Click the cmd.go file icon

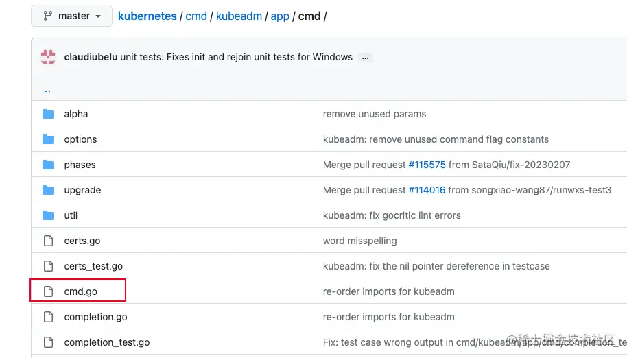(48, 291)
